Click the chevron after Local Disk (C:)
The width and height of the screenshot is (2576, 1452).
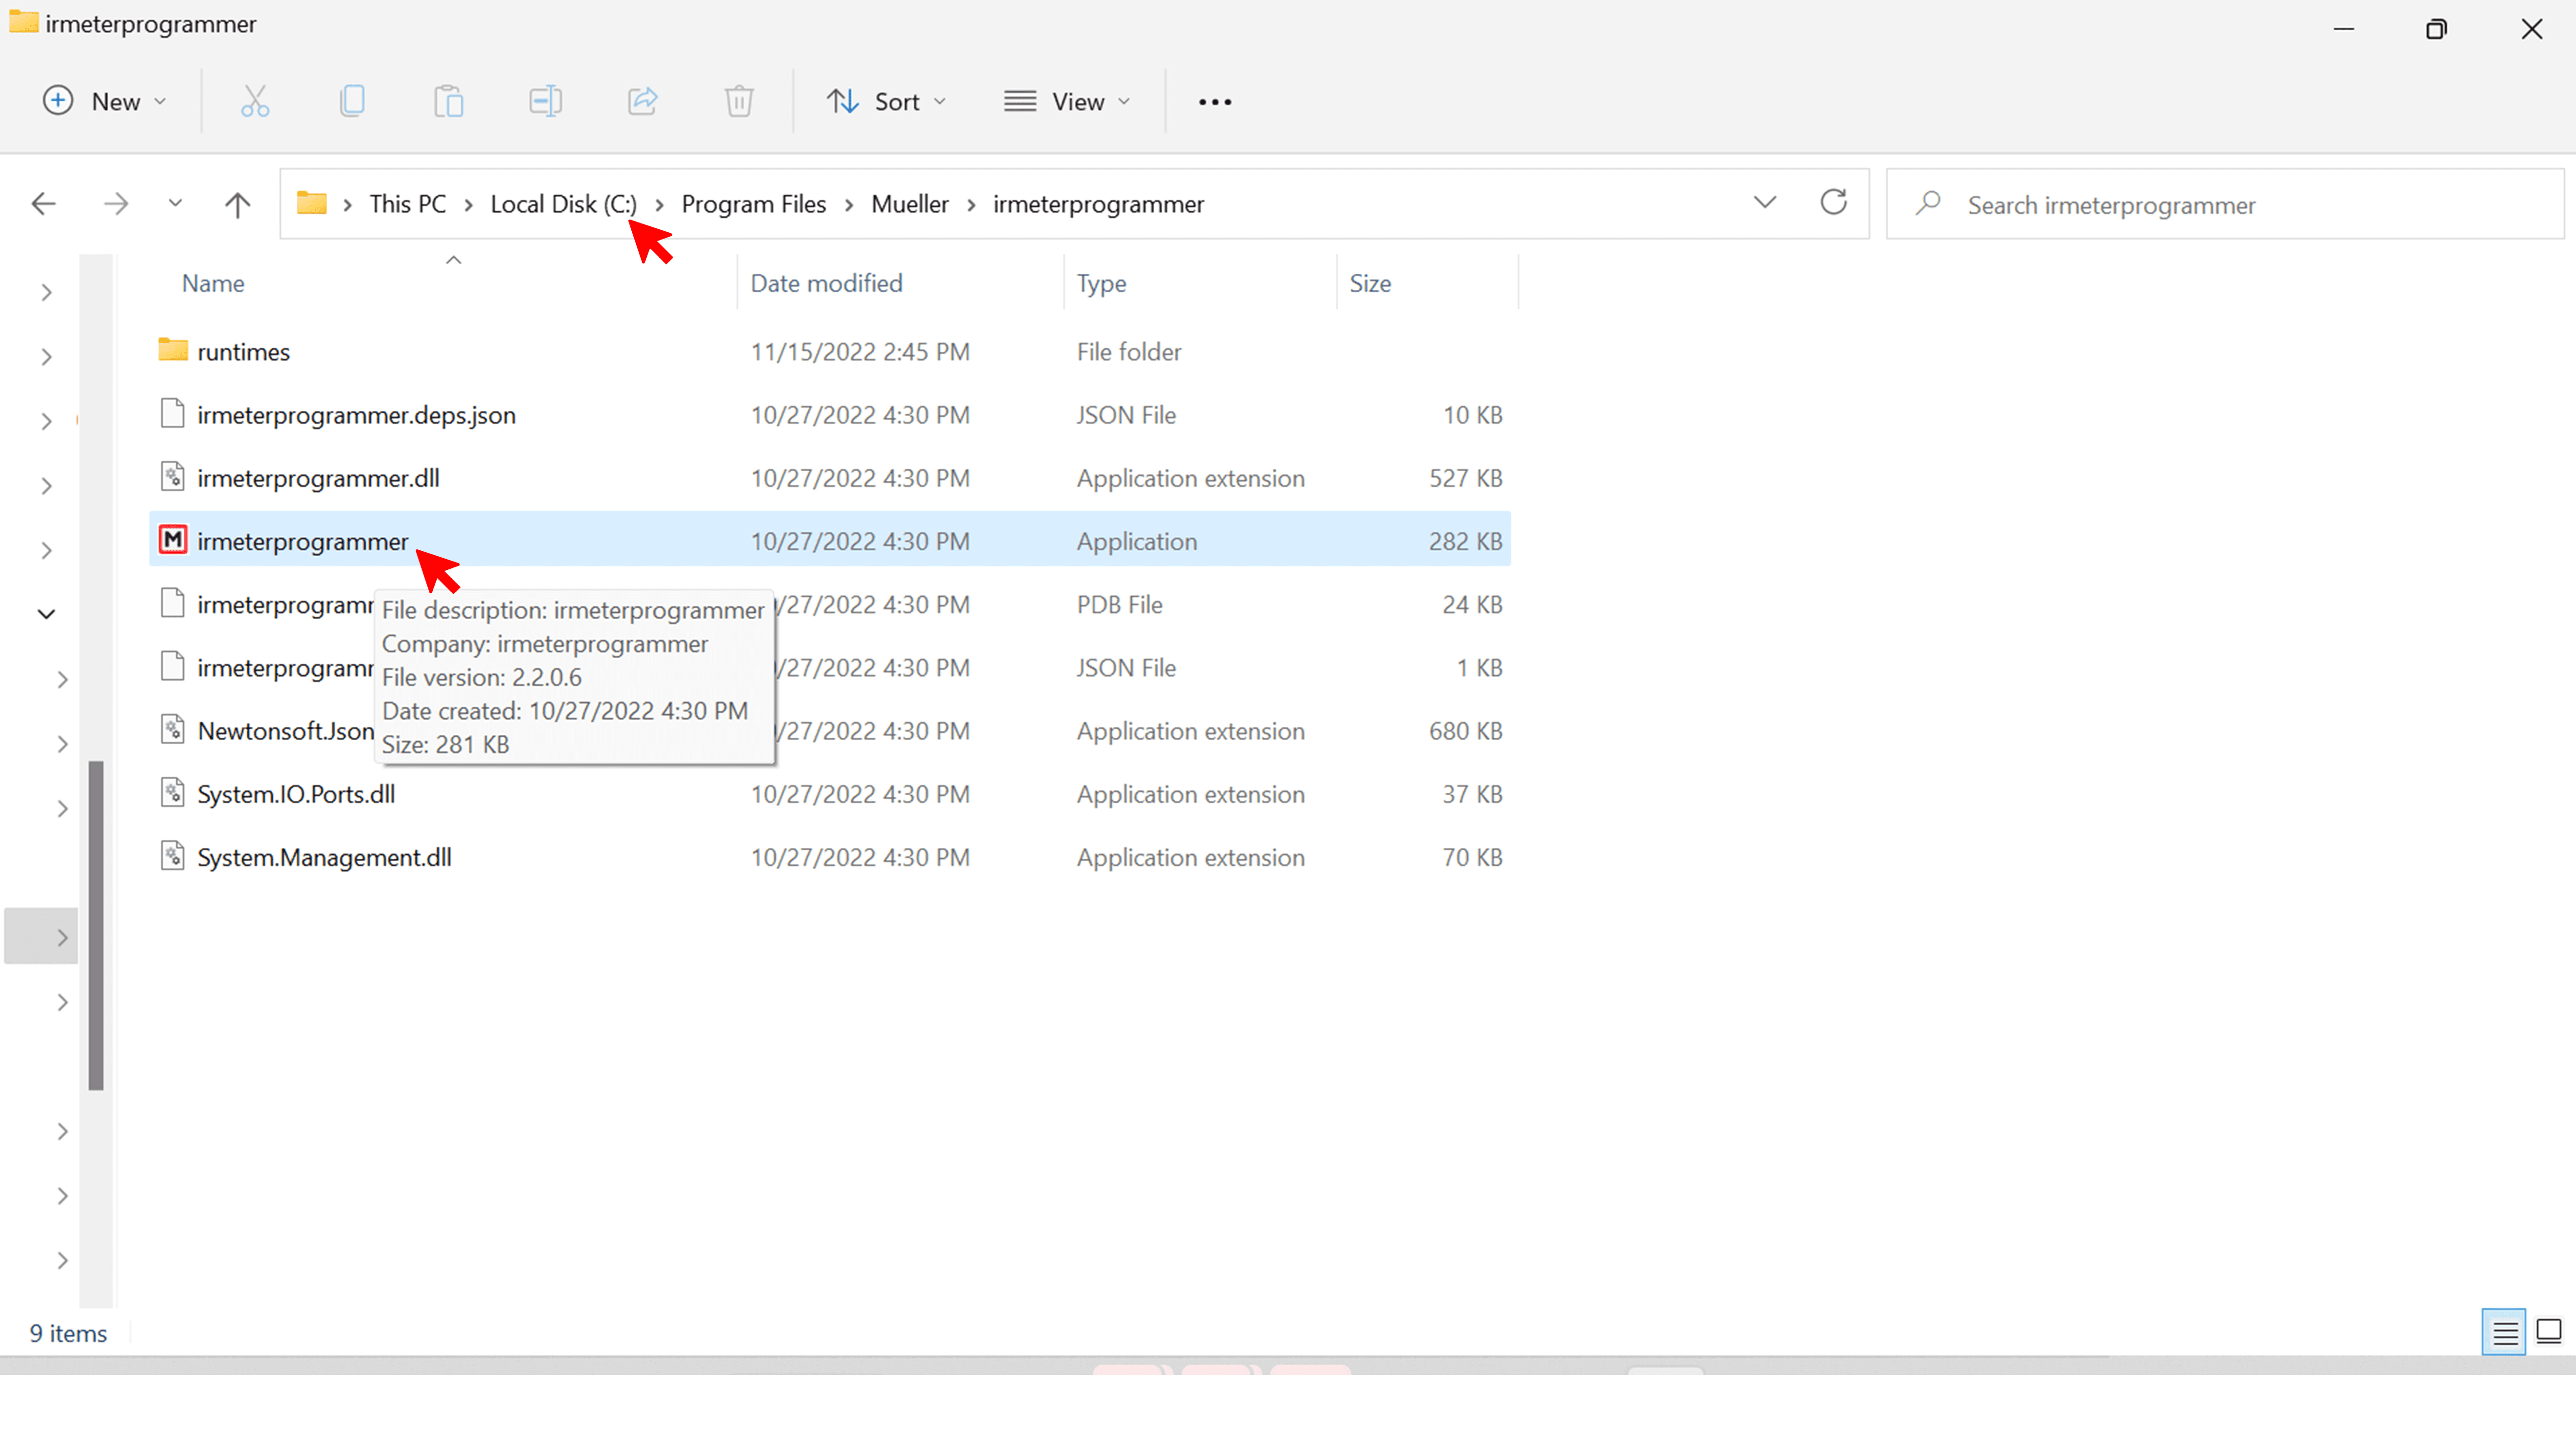(x=659, y=204)
